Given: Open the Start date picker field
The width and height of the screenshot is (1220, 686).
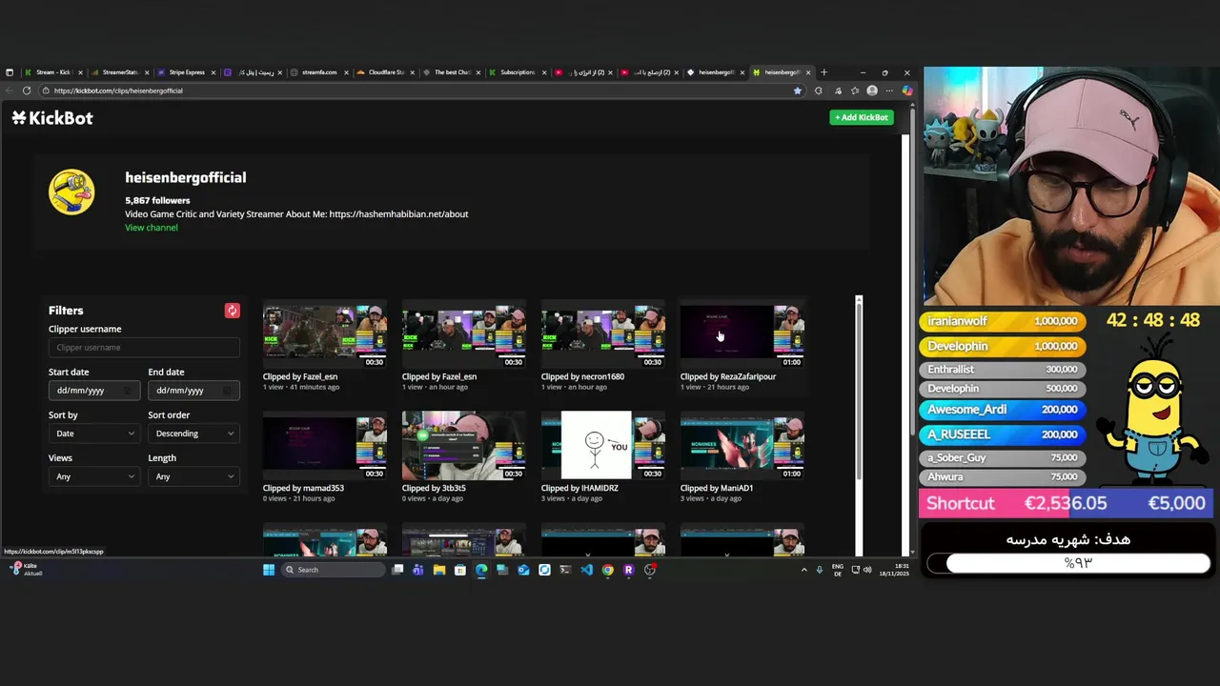Looking at the screenshot, I should point(93,391).
